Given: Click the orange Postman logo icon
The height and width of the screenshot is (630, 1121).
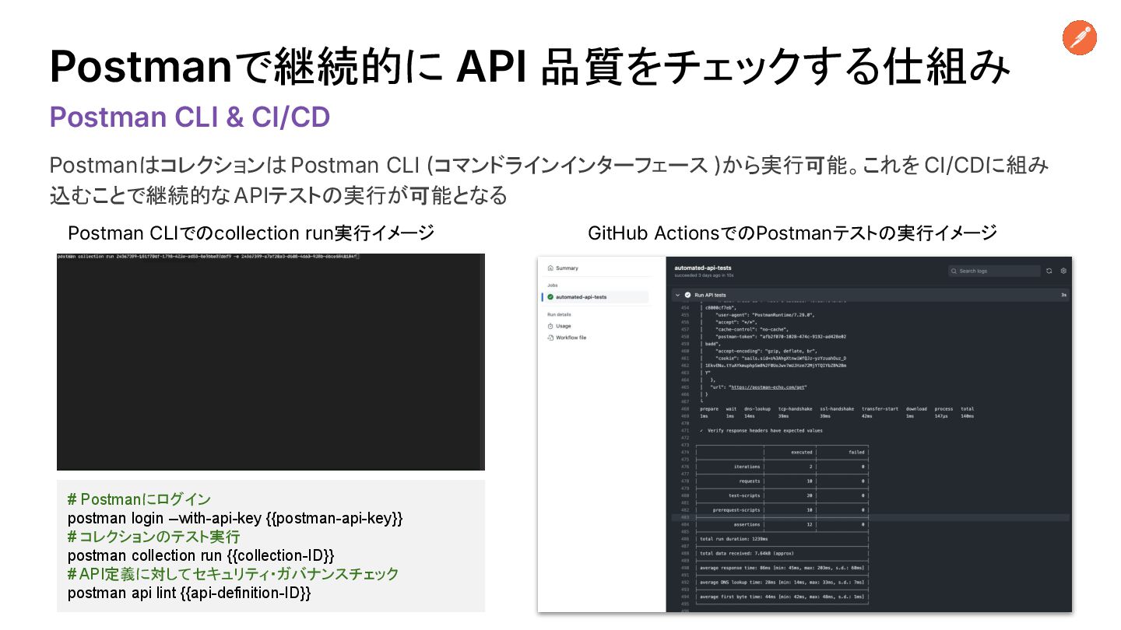Looking at the screenshot, I should tap(1079, 38).
